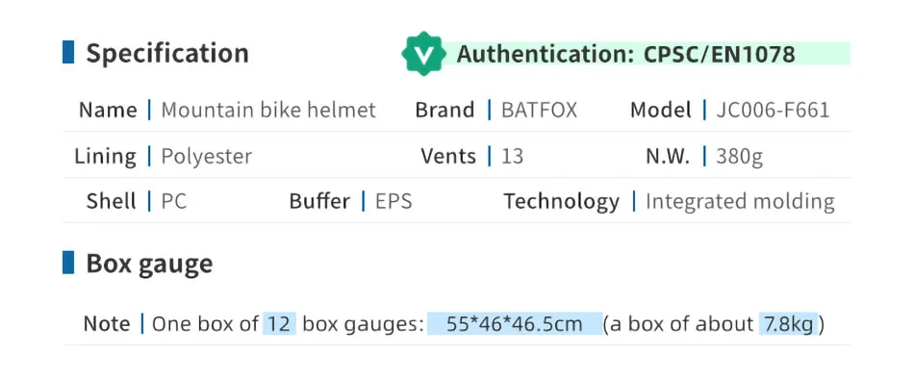The image size is (914, 379).
Task: Click the highlighted 7.8kg box weight
Action: (789, 323)
